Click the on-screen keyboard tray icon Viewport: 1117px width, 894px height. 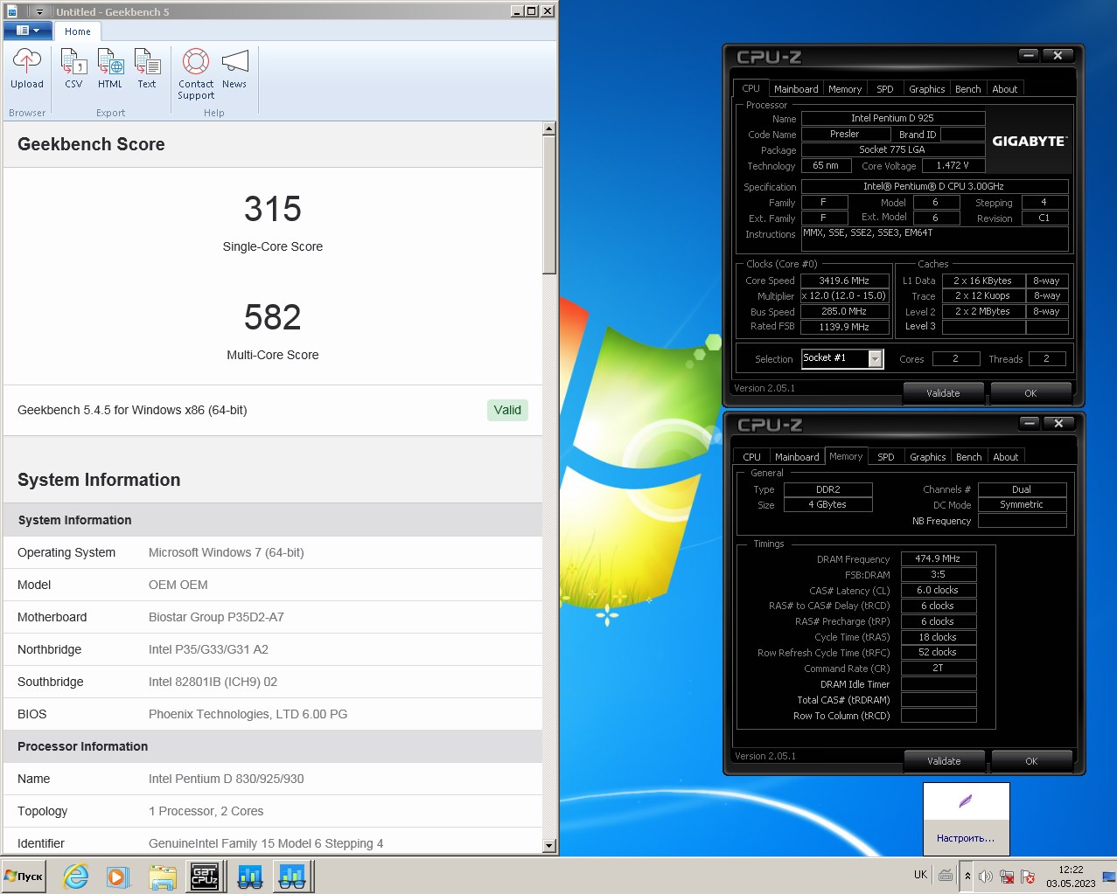pos(946,876)
